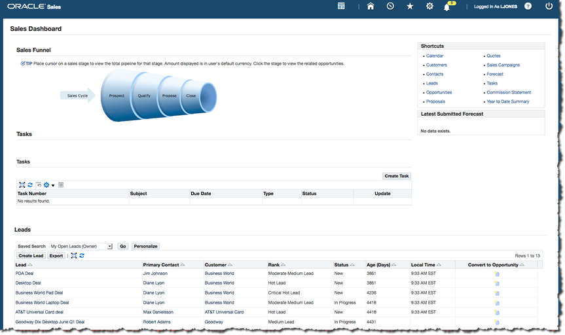Click the Go button
Image resolution: width=565 pixels, height=335 pixels.
[123, 247]
